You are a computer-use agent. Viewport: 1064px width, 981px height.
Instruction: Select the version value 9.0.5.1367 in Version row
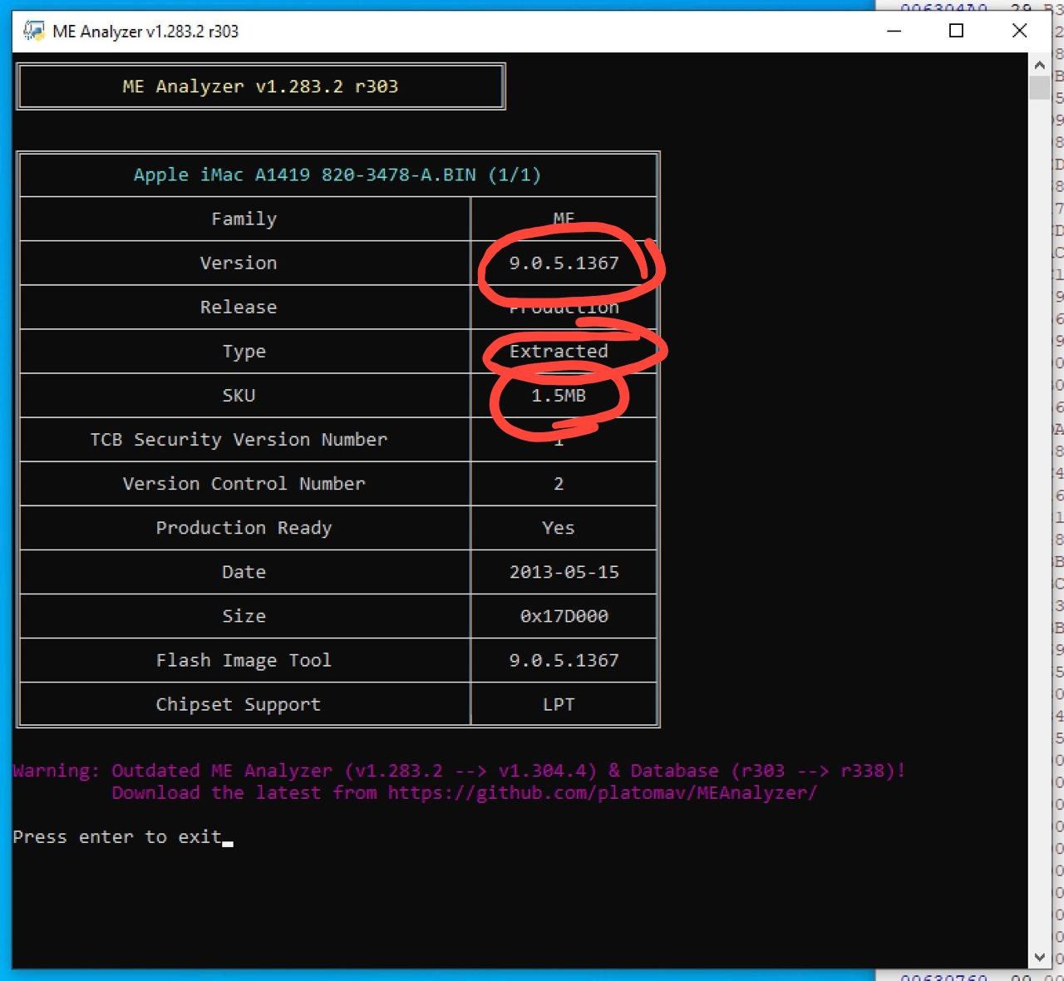pos(564,263)
